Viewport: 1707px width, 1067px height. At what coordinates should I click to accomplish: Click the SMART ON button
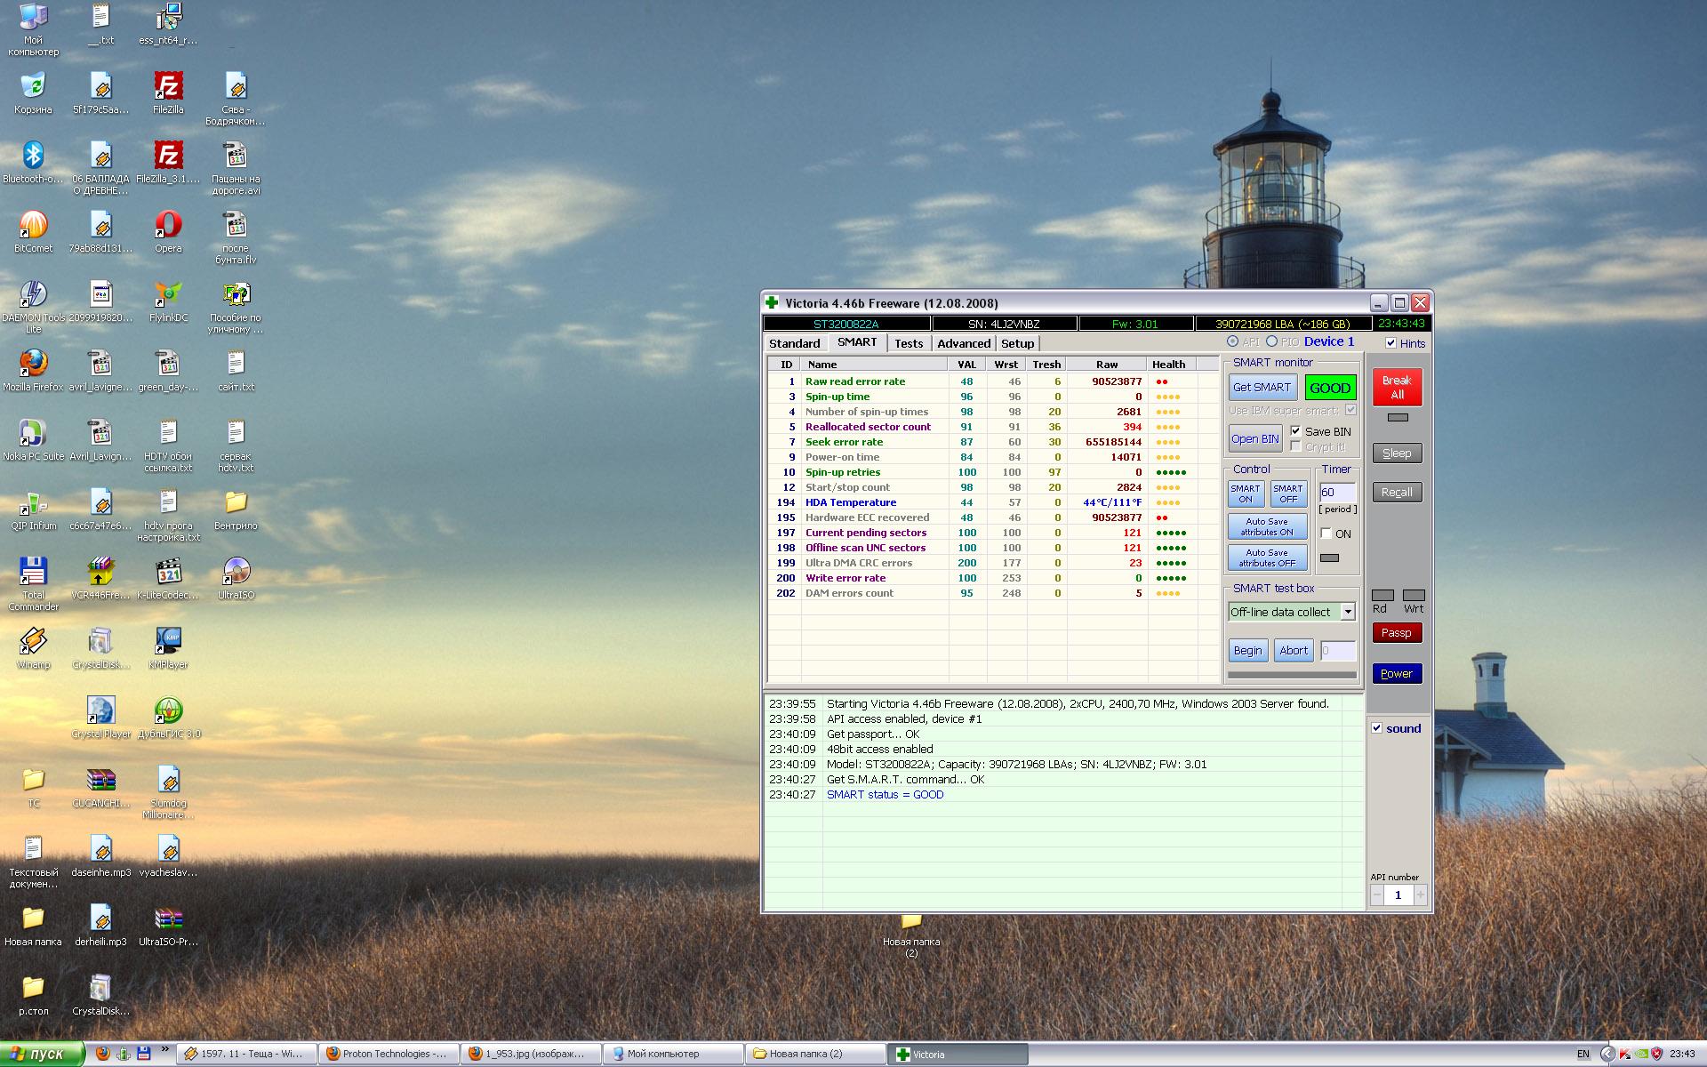1246,493
